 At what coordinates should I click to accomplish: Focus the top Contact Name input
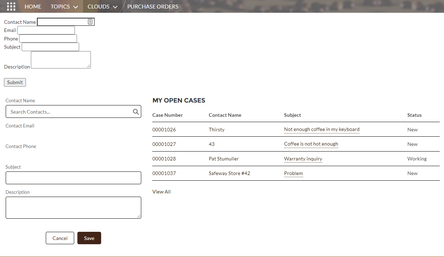point(66,22)
